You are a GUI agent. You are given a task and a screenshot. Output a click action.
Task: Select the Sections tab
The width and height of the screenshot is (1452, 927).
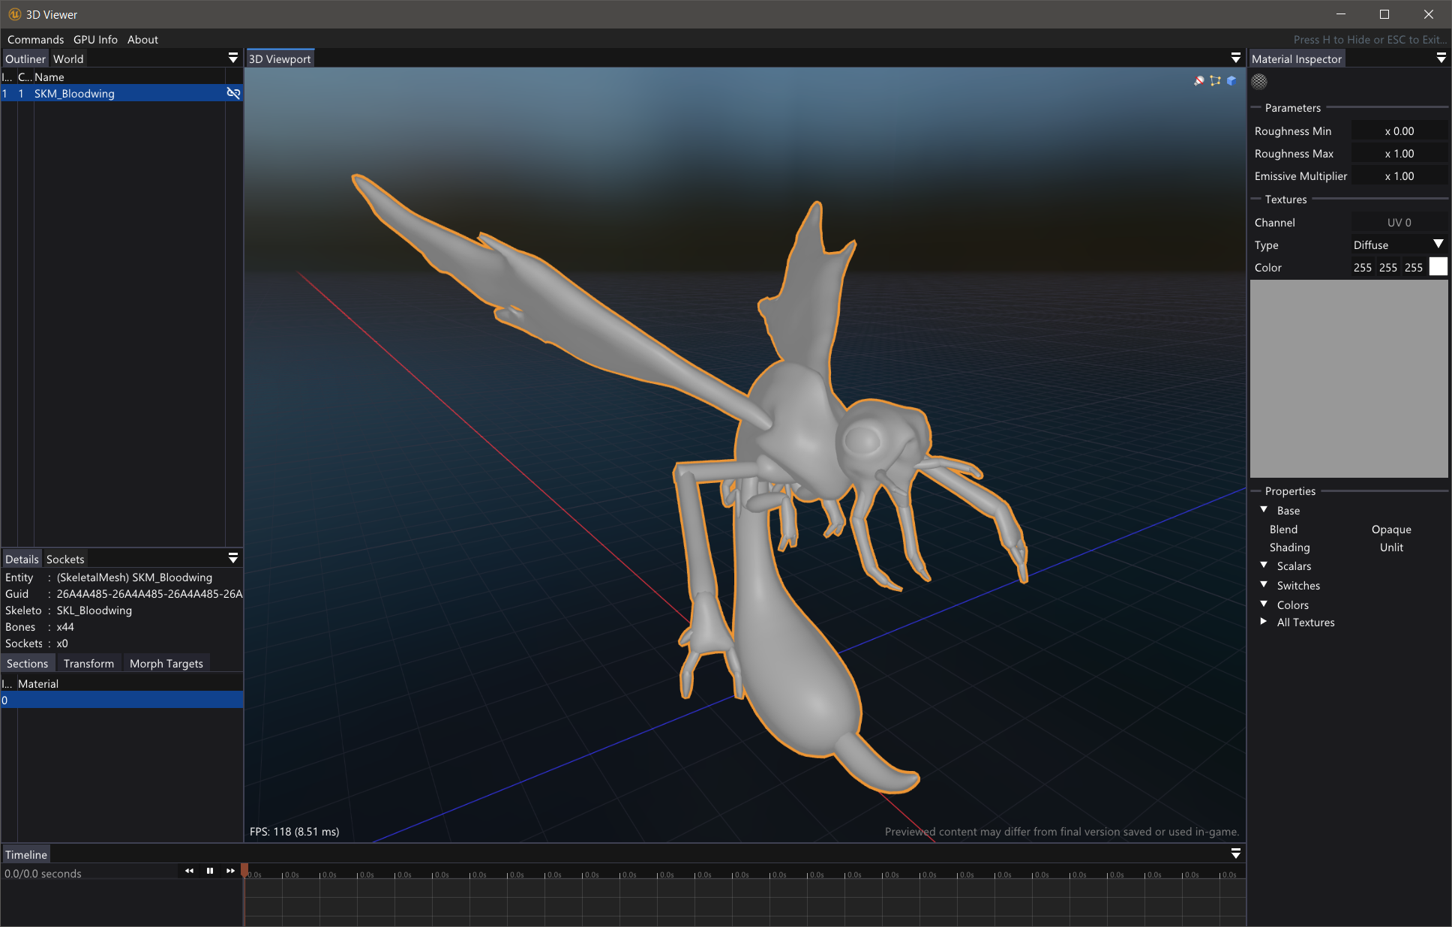tap(27, 663)
